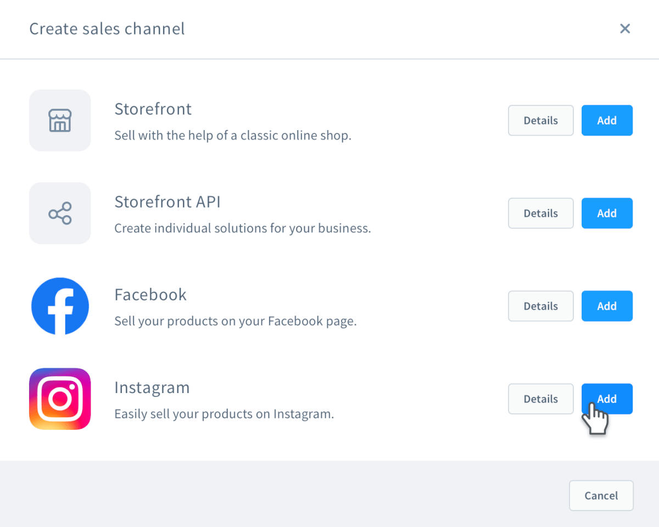Cancel the sales channel creation
Image resolution: width=659 pixels, height=527 pixels.
click(601, 496)
